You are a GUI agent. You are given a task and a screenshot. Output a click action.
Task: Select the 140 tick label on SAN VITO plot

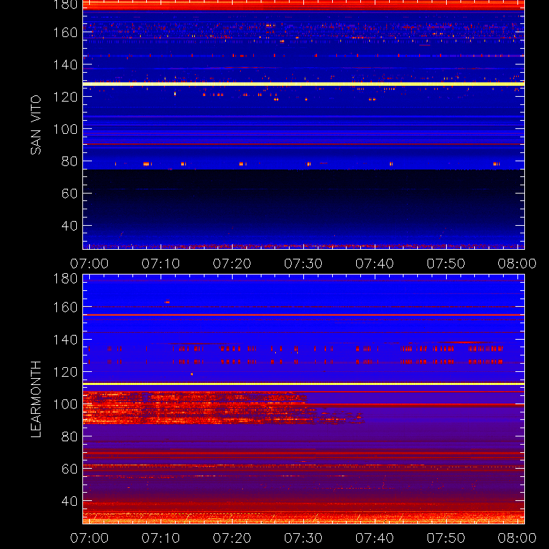(65, 65)
